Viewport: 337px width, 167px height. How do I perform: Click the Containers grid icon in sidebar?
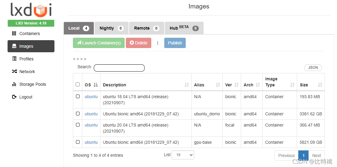click(14, 34)
